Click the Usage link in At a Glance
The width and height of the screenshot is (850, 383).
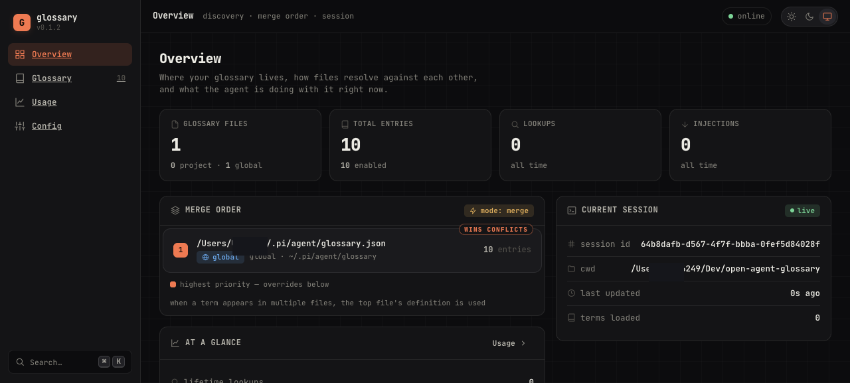509,343
